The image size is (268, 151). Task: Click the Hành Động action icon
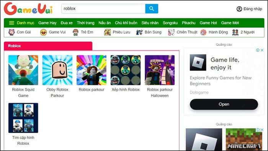(203, 32)
